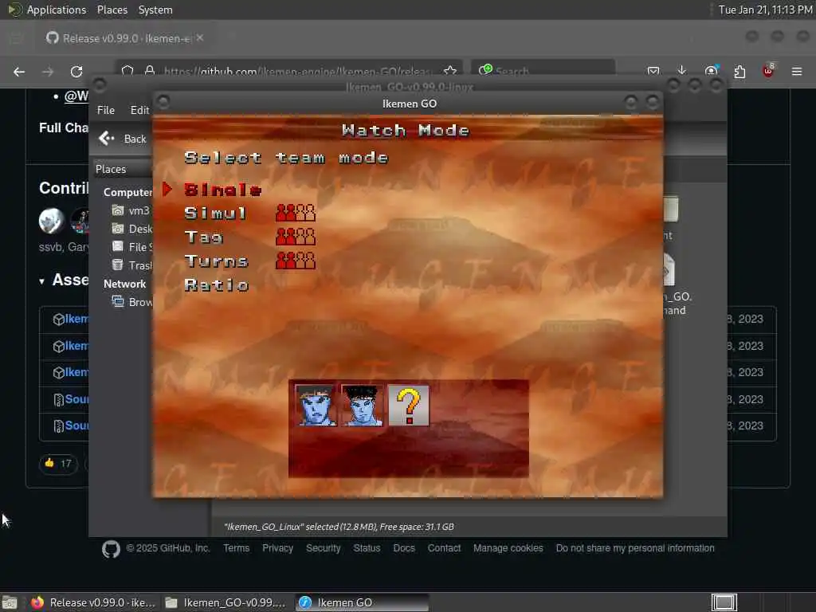Click the Firefox Search field
The height and width of the screenshot is (612, 816).
(x=543, y=70)
